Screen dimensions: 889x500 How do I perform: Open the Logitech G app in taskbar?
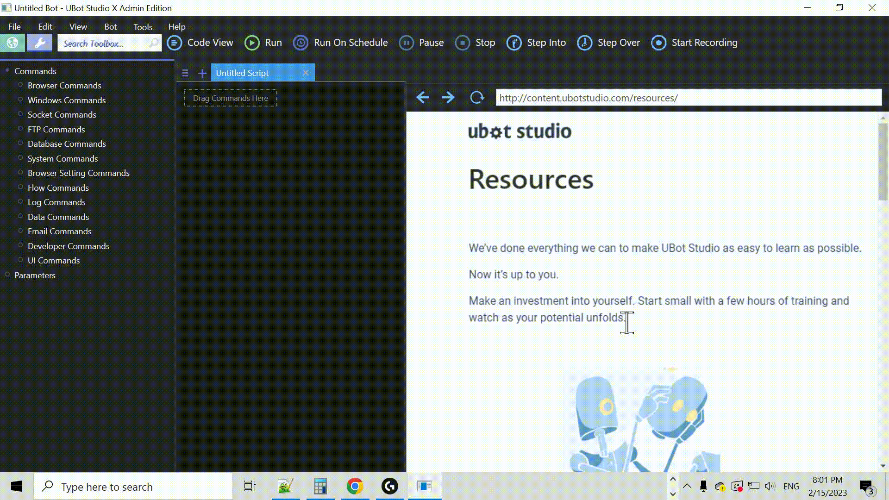[390, 486]
